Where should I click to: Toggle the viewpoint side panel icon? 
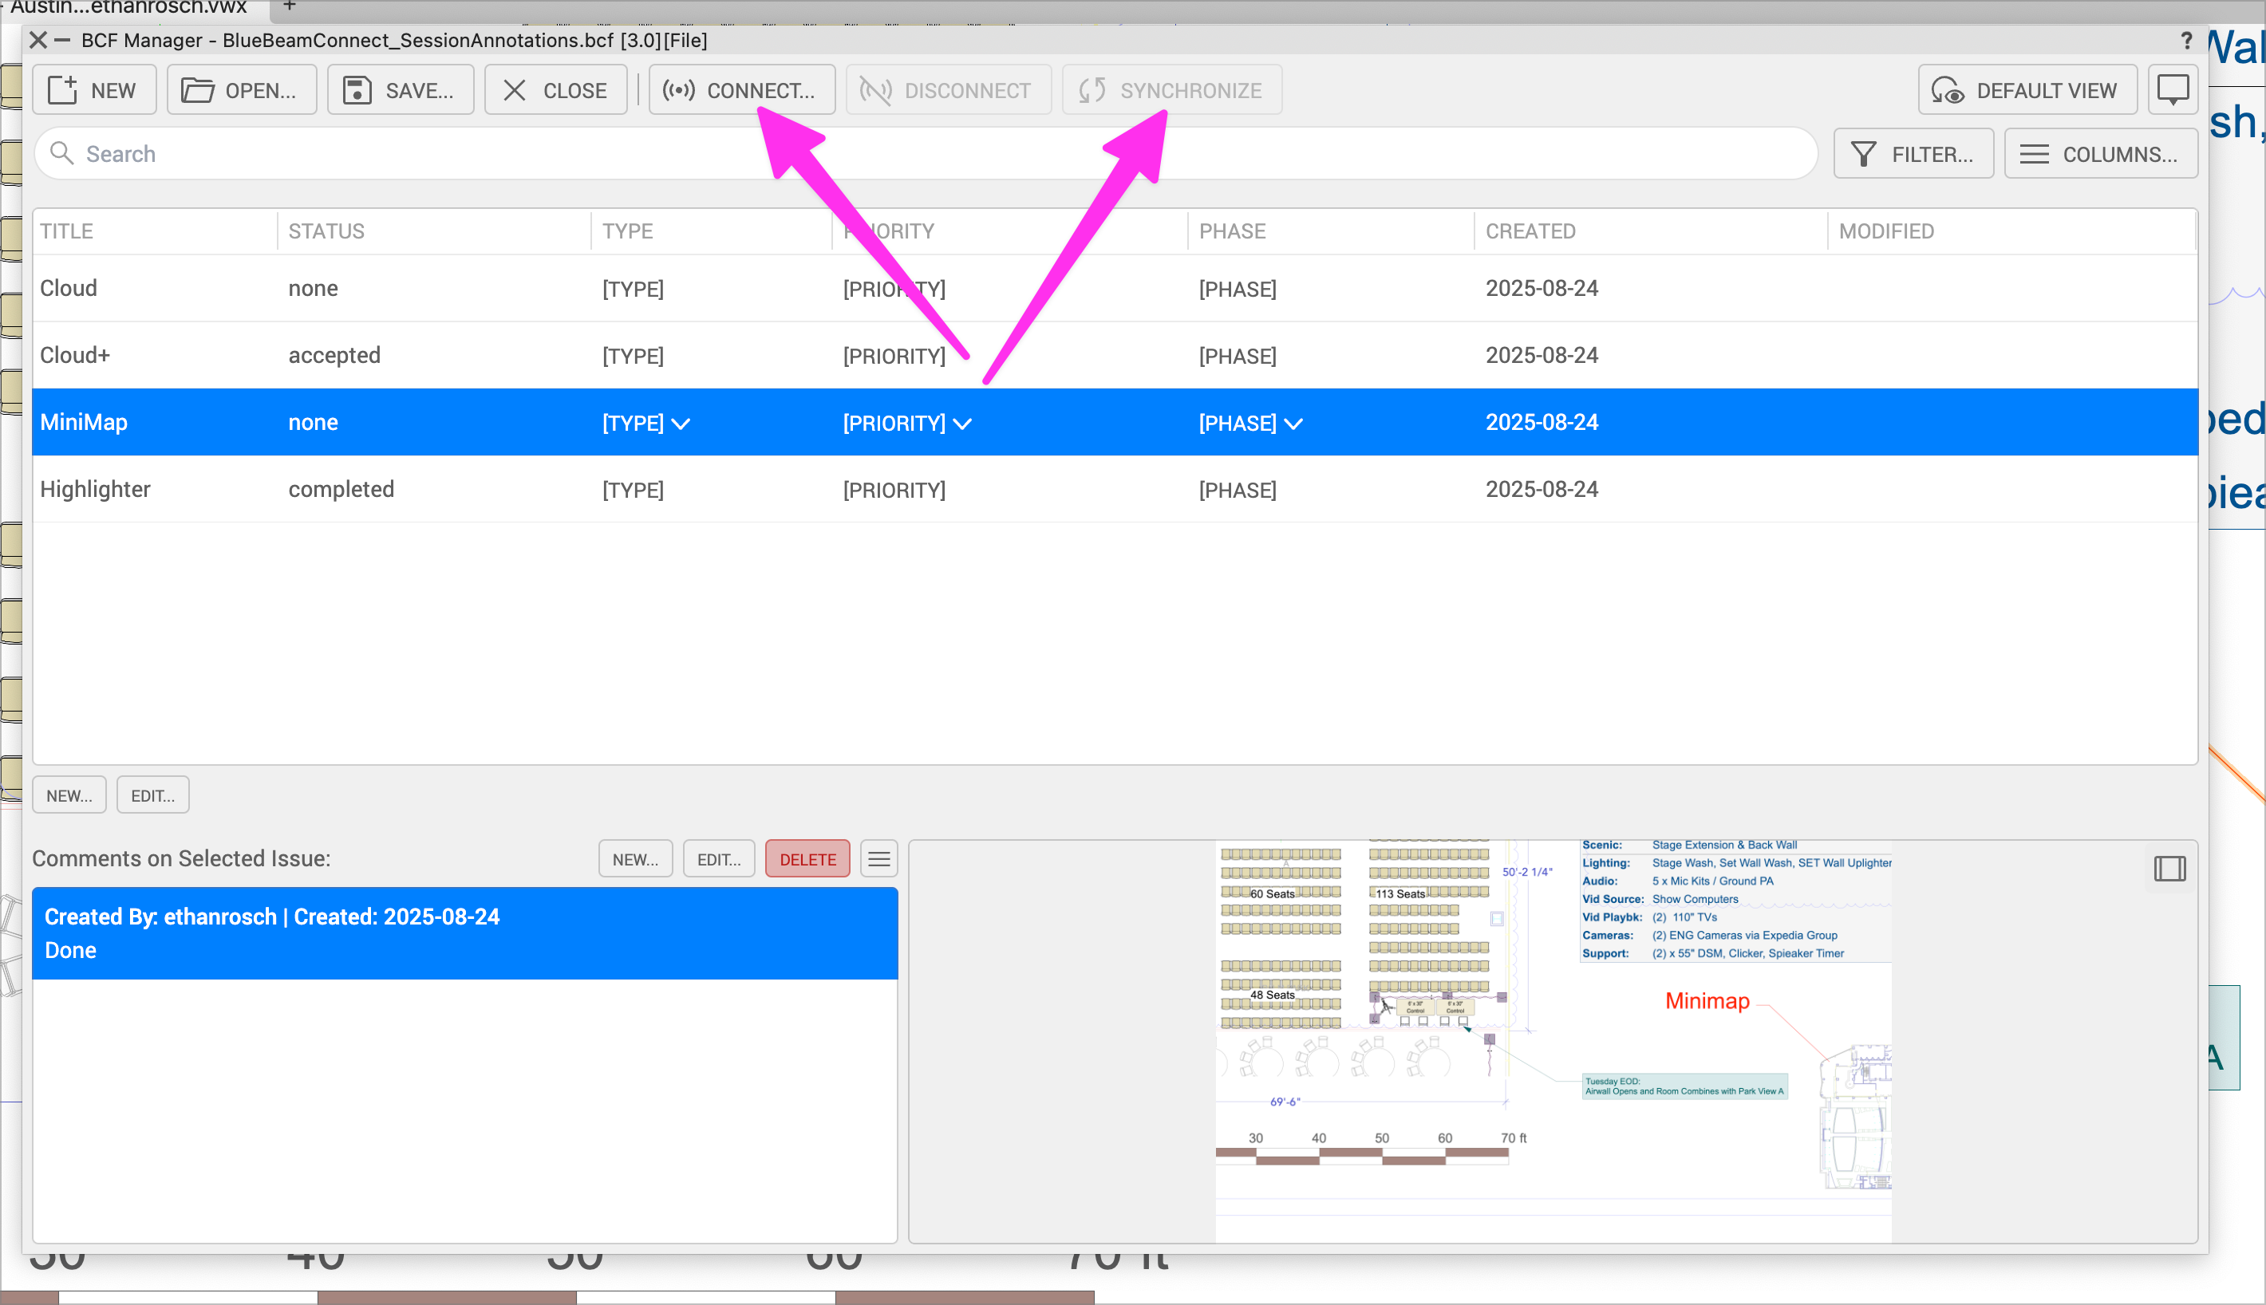tap(2169, 868)
